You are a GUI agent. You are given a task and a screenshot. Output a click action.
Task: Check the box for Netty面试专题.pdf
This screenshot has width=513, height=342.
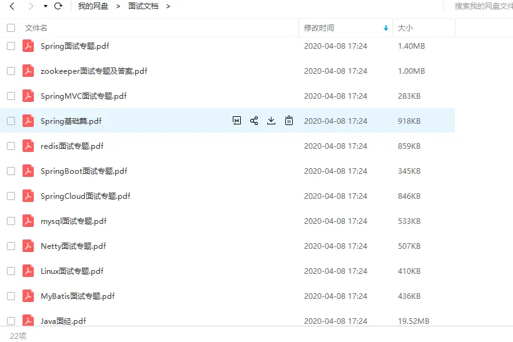(x=11, y=246)
